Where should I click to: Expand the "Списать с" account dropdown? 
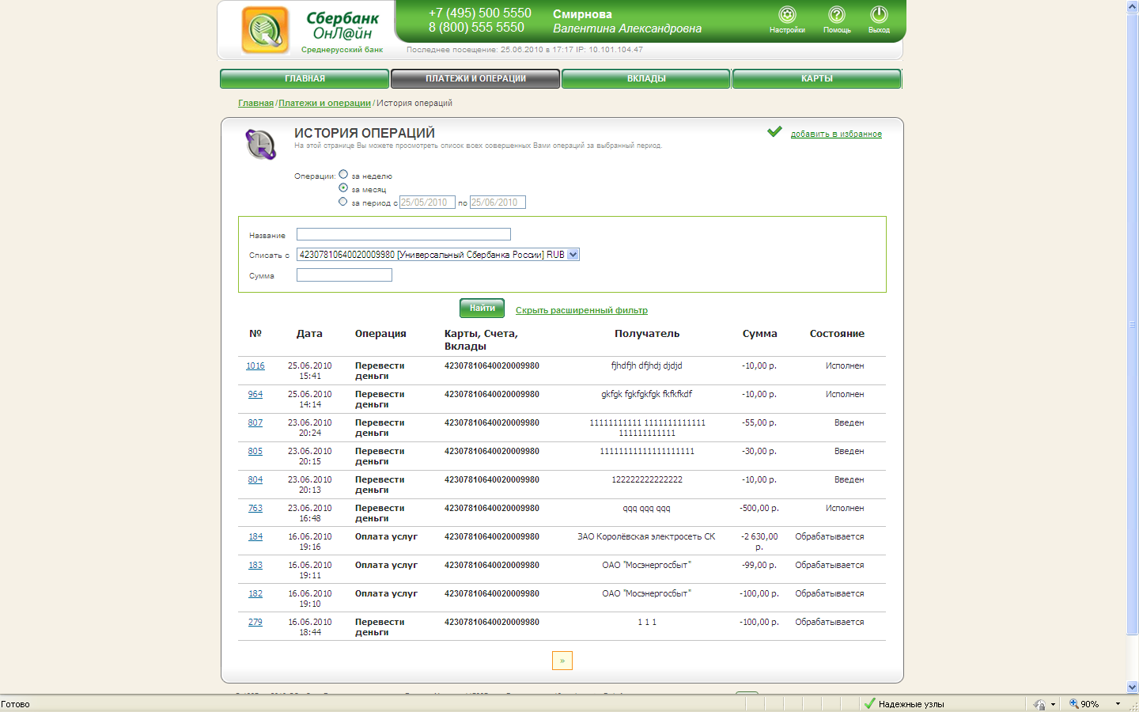(573, 255)
